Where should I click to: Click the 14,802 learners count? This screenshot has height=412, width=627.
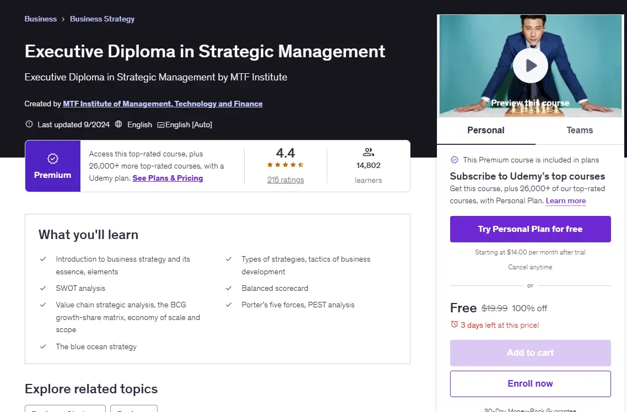pyautogui.click(x=368, y=165)
